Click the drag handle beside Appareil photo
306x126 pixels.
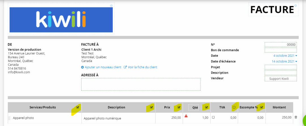tap(9, 118)
